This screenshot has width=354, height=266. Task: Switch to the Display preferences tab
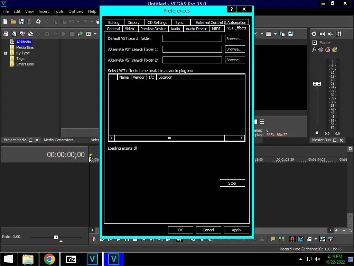133,23
